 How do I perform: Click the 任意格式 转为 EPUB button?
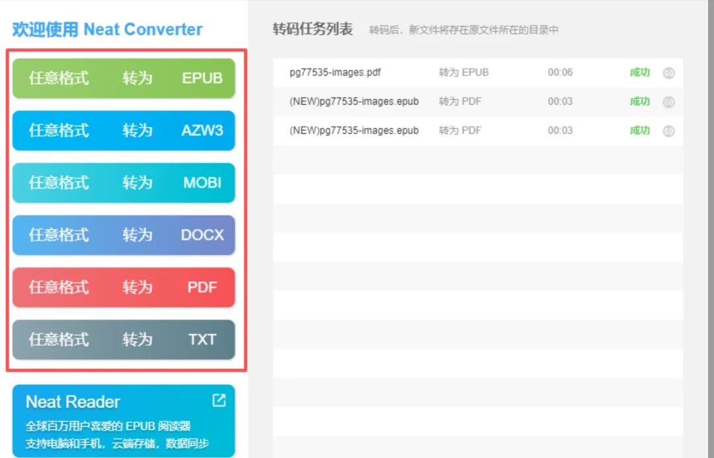click(124, 78)
